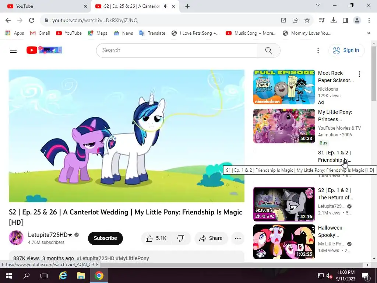
Task: Reload the current page
Action: (32, 20)
